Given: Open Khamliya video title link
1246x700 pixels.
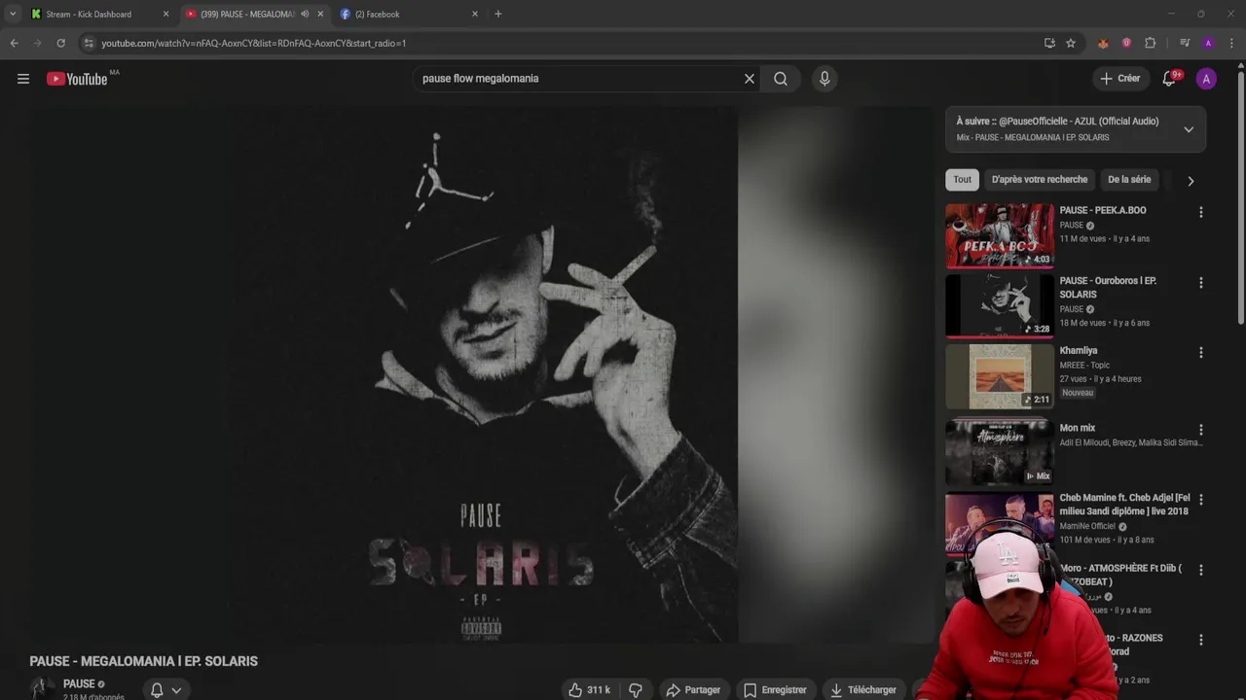Looking at the screenshot, I should pos(1079,350).
